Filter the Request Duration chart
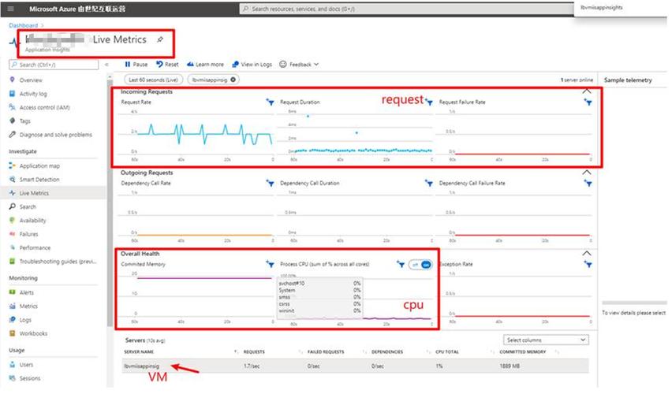 click(x=429, y=102)
